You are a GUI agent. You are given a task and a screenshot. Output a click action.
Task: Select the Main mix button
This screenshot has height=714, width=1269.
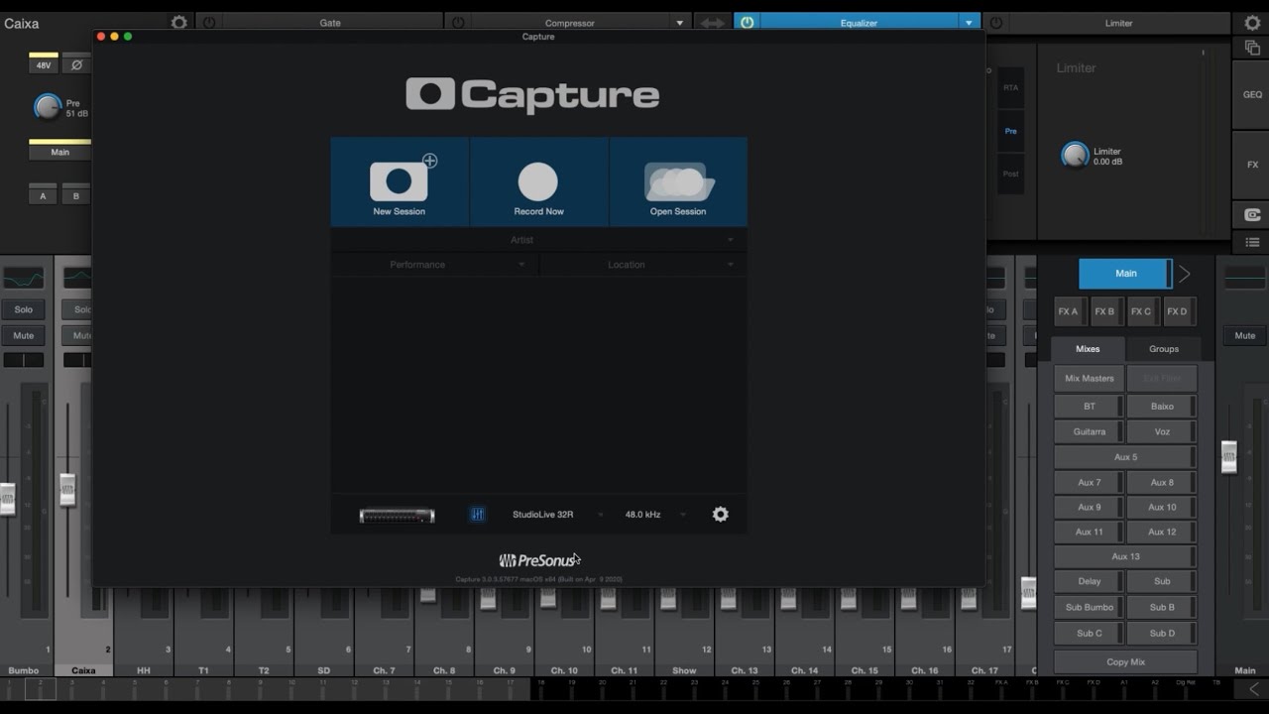point(1125,274)
